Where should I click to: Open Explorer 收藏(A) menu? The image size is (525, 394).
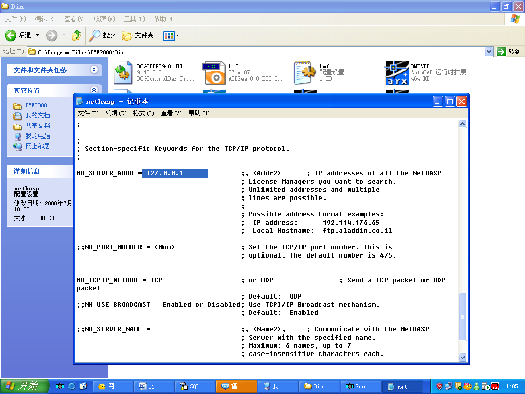tap(105, 19)
